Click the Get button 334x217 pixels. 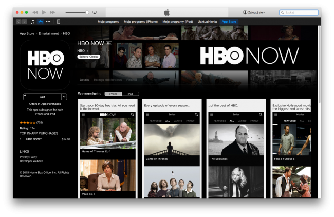[x=42, y=97]
